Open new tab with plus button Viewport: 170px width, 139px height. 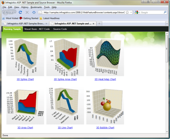(x=99, y=24)
